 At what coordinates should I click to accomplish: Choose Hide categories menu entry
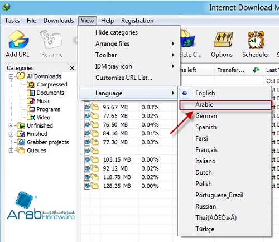click(x=128, y=32)
